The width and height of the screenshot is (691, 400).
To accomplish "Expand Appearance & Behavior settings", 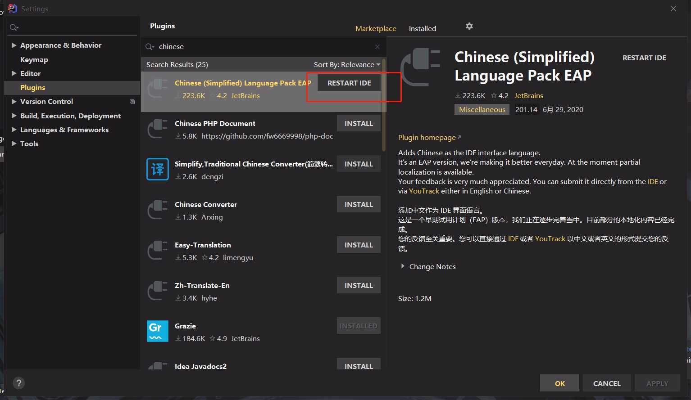I will 14,45.
